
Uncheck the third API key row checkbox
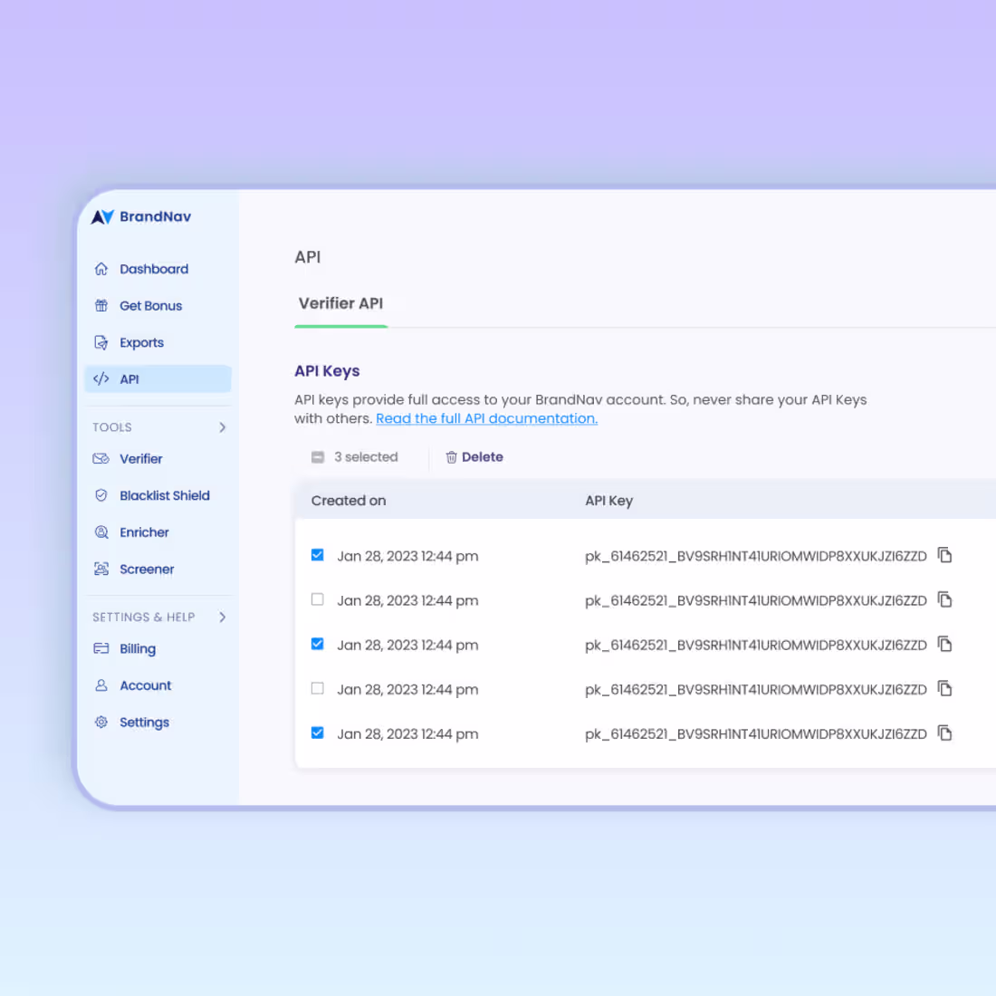(318, 644)
